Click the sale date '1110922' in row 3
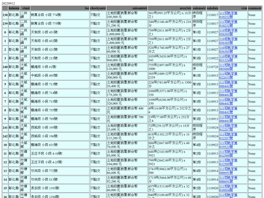This screenshot has width=264, height=198. (x=213, y=58)
